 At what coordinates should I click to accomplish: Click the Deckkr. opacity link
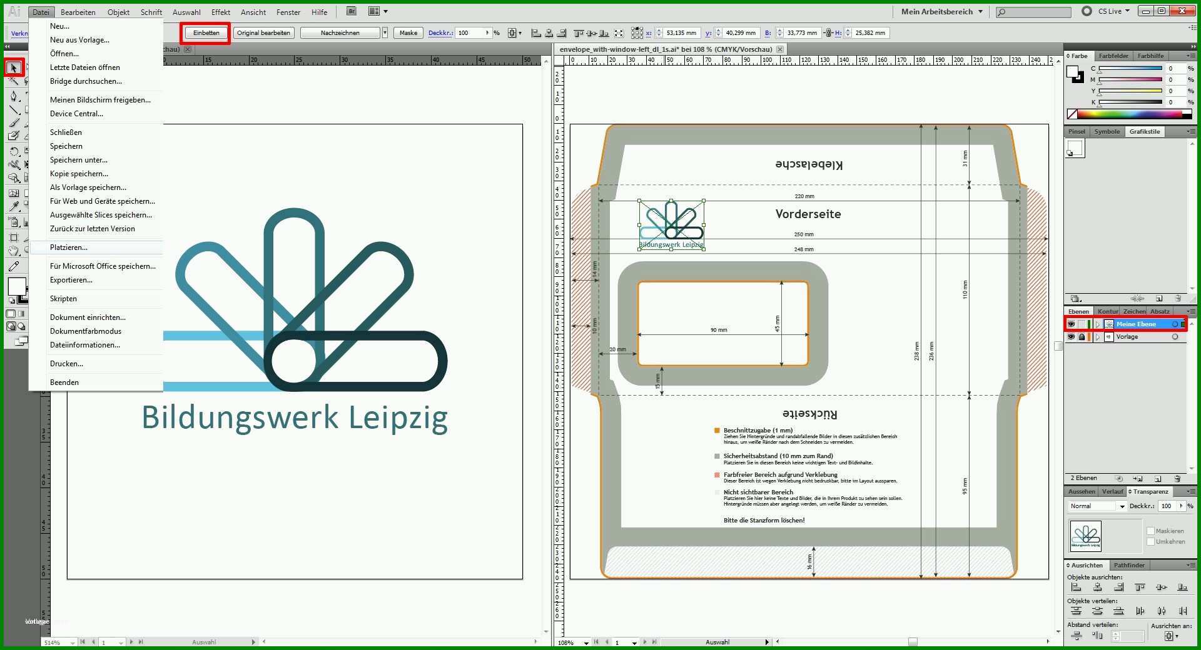click(440, 33)
